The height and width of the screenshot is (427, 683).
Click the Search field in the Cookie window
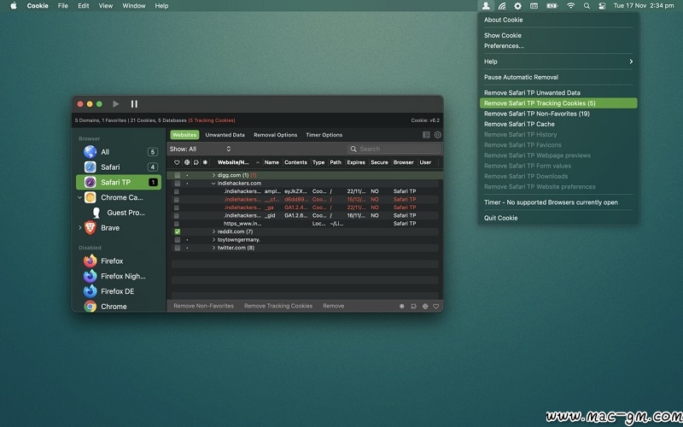coord(394,149)
